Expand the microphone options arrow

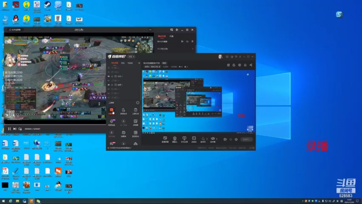tap(207, 139)
